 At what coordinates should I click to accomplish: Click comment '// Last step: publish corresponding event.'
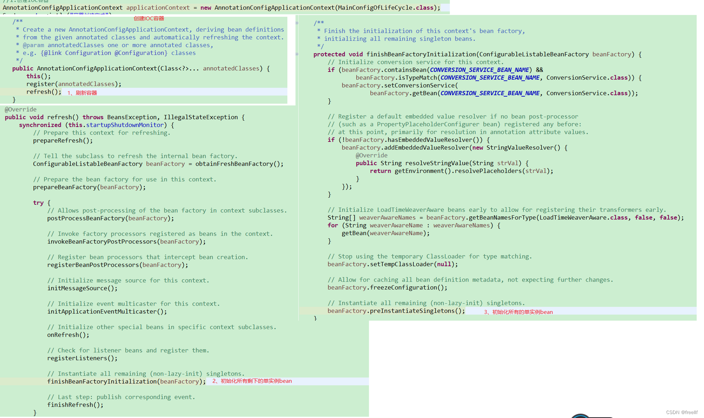(121, 397)
